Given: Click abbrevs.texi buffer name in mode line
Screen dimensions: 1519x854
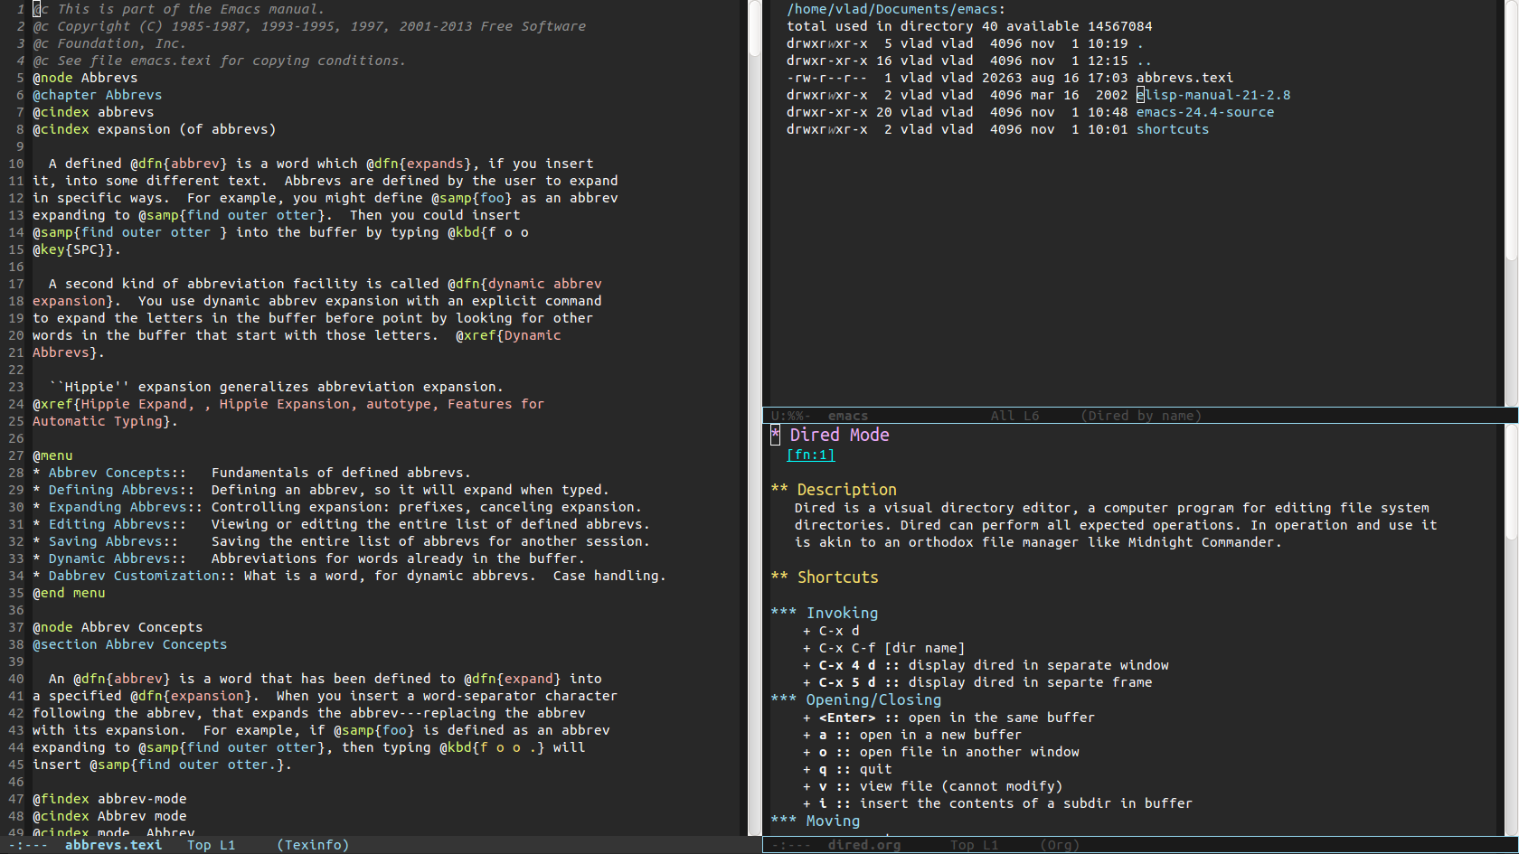Looking at the screenshot, I should pyautogui.click(x=113, y=845).
